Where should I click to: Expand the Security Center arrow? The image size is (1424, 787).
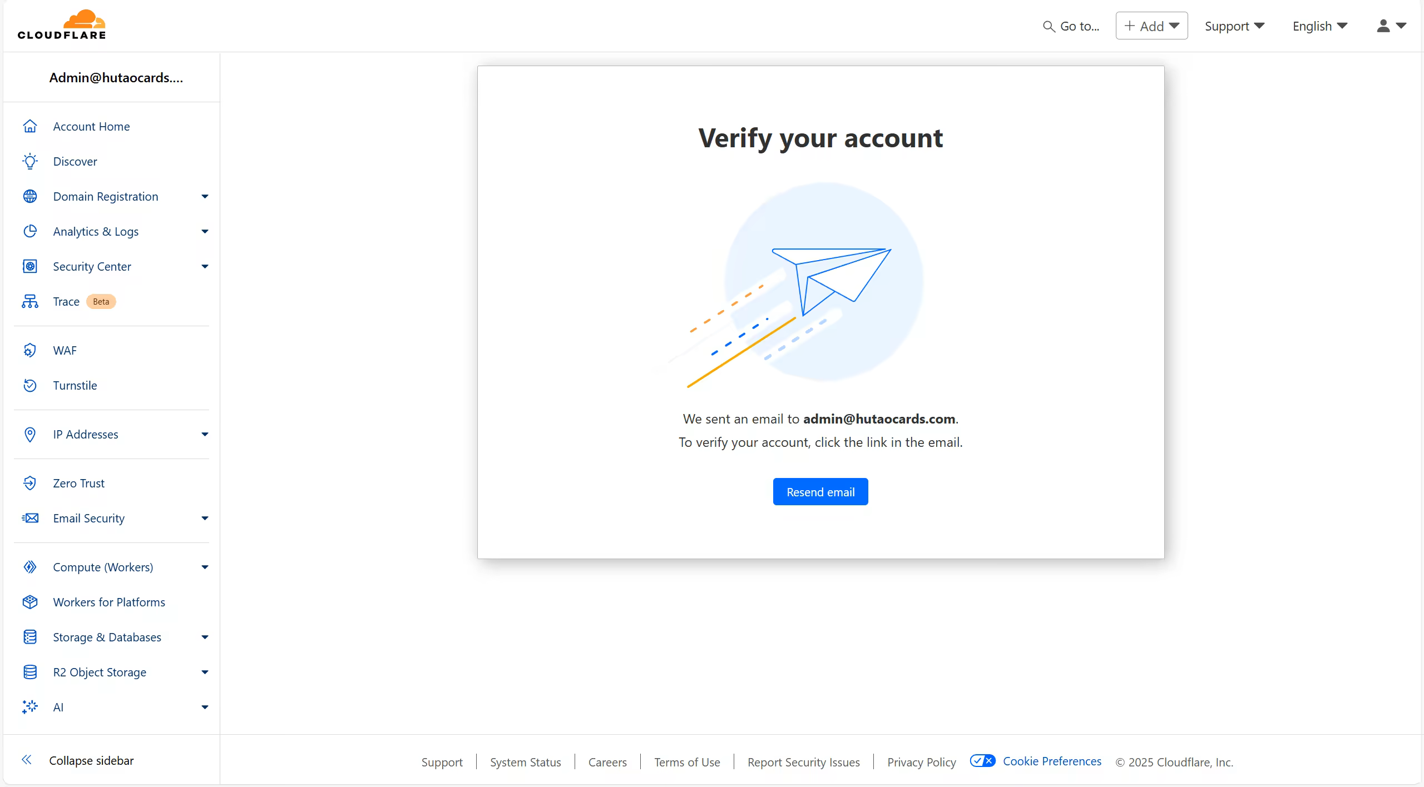(x=205, y=267)
